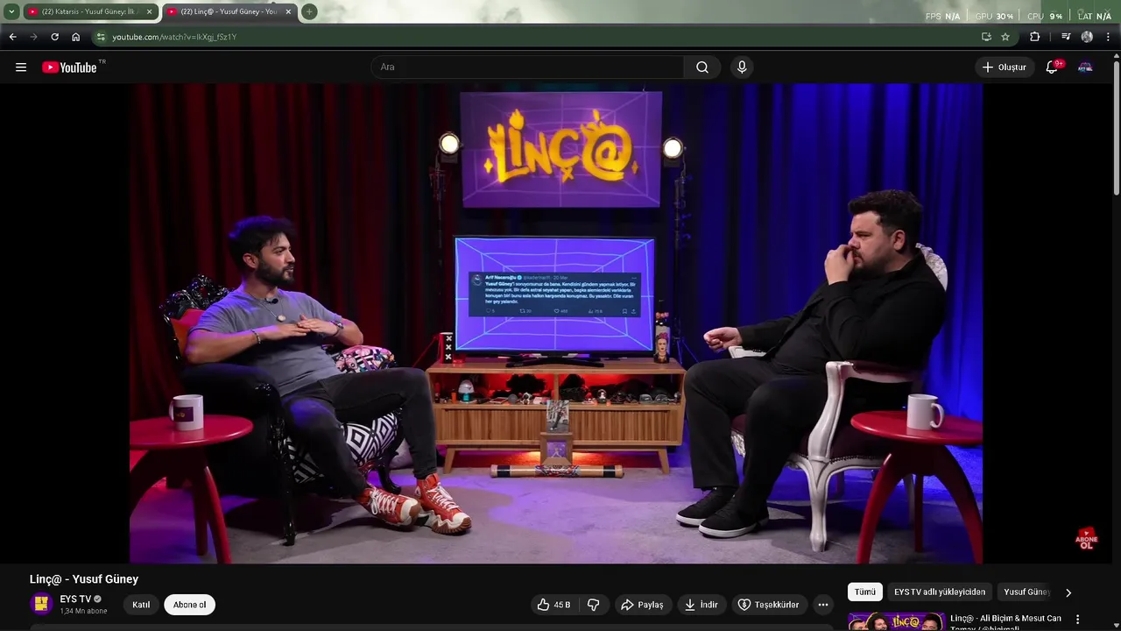Show next filter chips with right chevron
Screen dimensions: 1121x631
1068,592
